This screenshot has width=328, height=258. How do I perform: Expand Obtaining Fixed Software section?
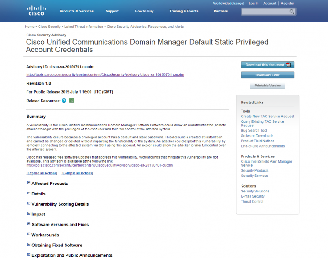[29, 244]
